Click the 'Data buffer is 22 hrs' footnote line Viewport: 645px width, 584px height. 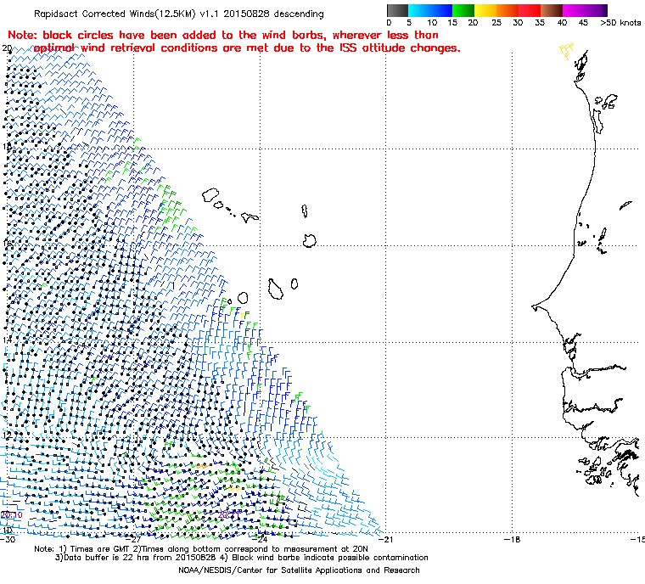(x=242, y=558)
